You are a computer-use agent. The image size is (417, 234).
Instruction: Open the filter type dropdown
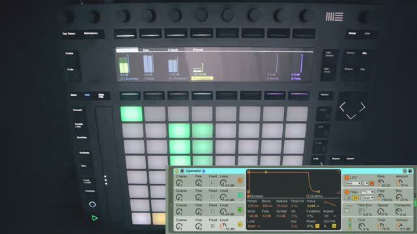(367, 192)
